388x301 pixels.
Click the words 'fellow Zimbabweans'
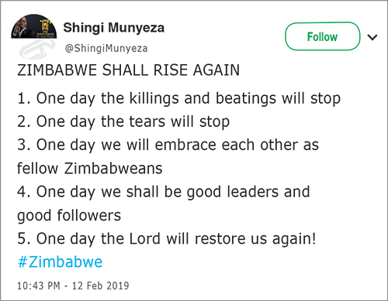coord(90,169)
